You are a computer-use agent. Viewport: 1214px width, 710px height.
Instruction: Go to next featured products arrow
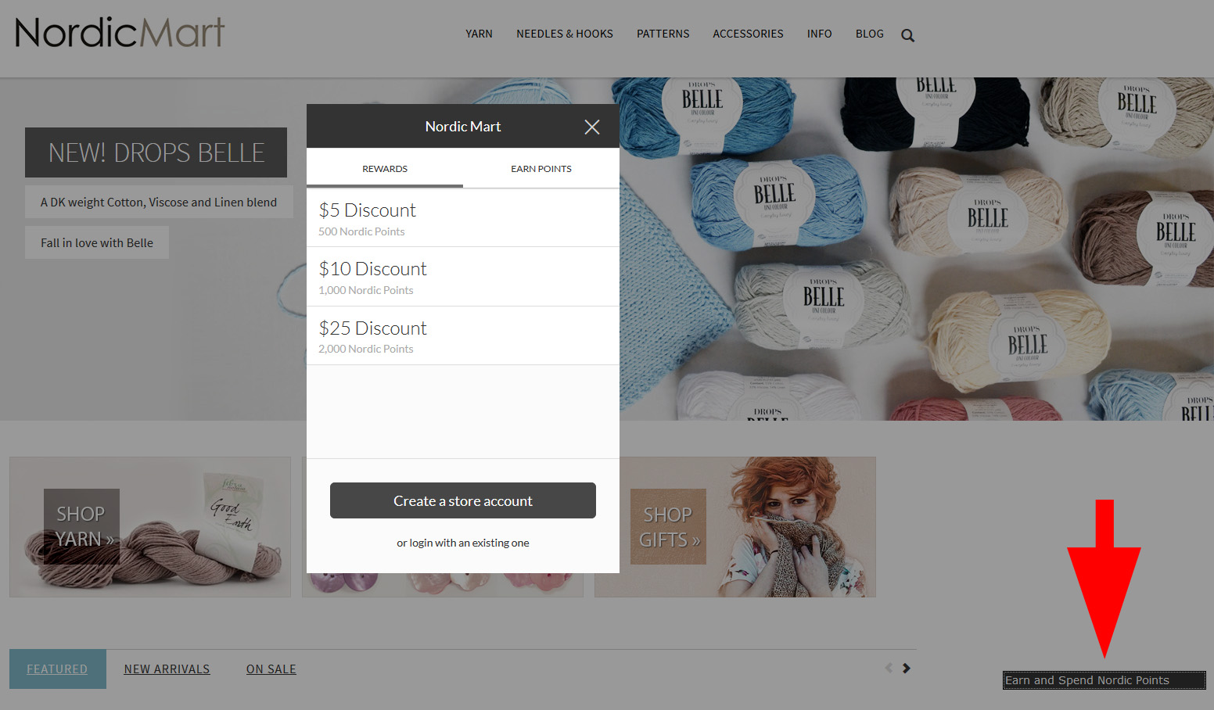click(x=907, y=668)
